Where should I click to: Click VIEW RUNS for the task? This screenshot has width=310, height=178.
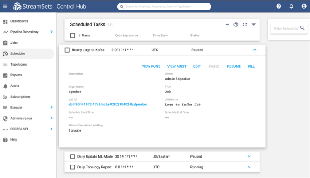point(151,66)
